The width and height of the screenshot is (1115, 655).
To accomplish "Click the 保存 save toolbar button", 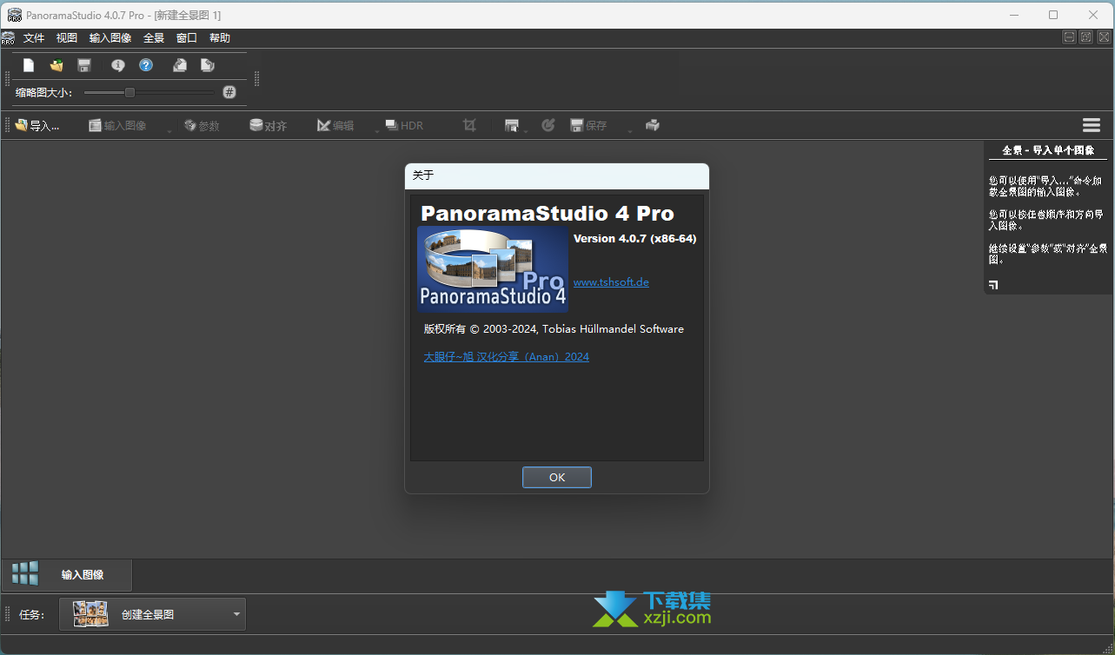I will 588,125.
